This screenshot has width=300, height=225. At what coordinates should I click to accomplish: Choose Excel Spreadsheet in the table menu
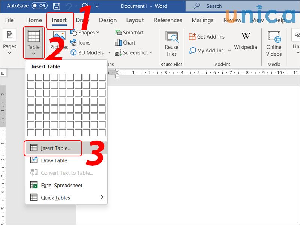66,185
